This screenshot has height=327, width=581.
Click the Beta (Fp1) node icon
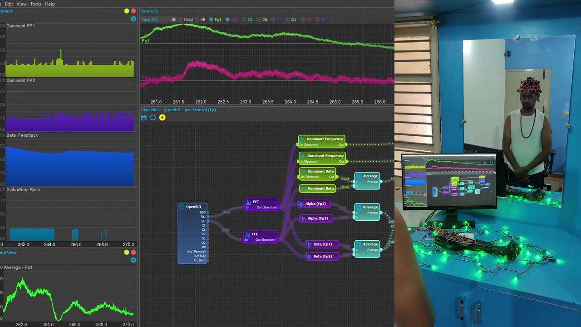tap(309, 244)
